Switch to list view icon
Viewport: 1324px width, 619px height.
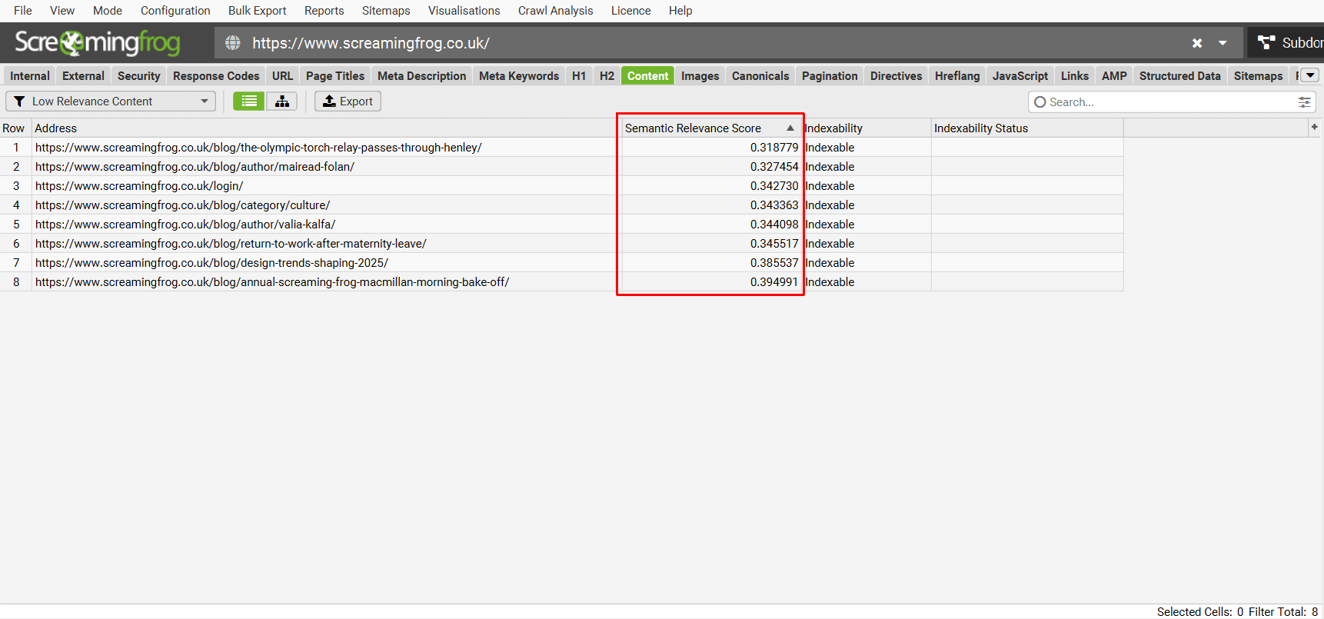[248, 101]
